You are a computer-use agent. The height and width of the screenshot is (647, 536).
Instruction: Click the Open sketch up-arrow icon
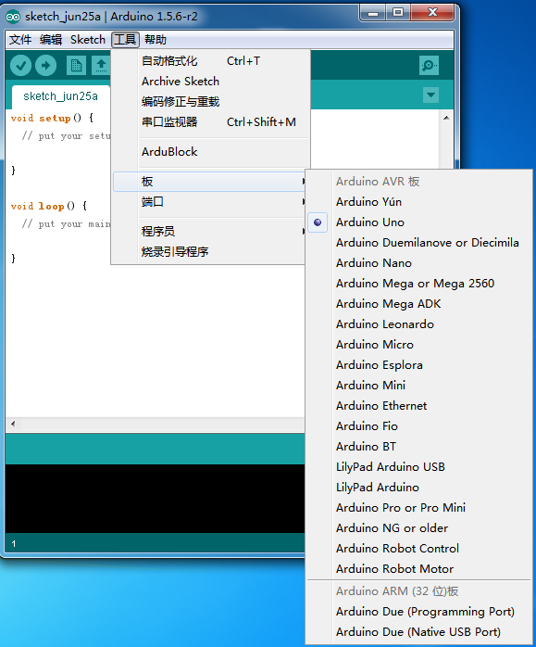pos(101,65)
